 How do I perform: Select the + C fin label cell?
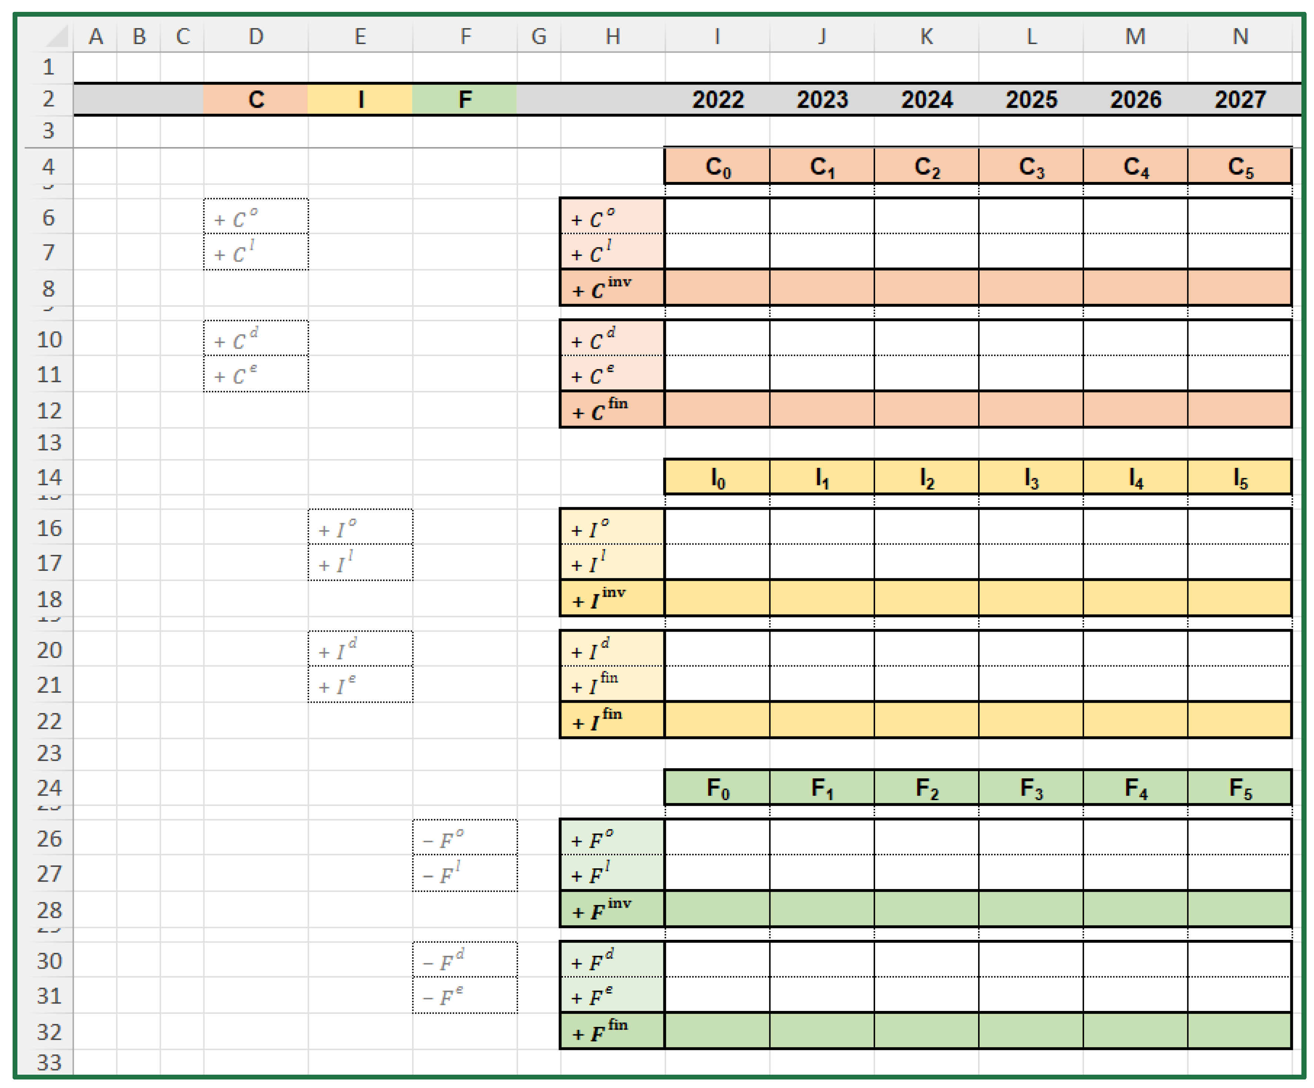click(612, 410)
